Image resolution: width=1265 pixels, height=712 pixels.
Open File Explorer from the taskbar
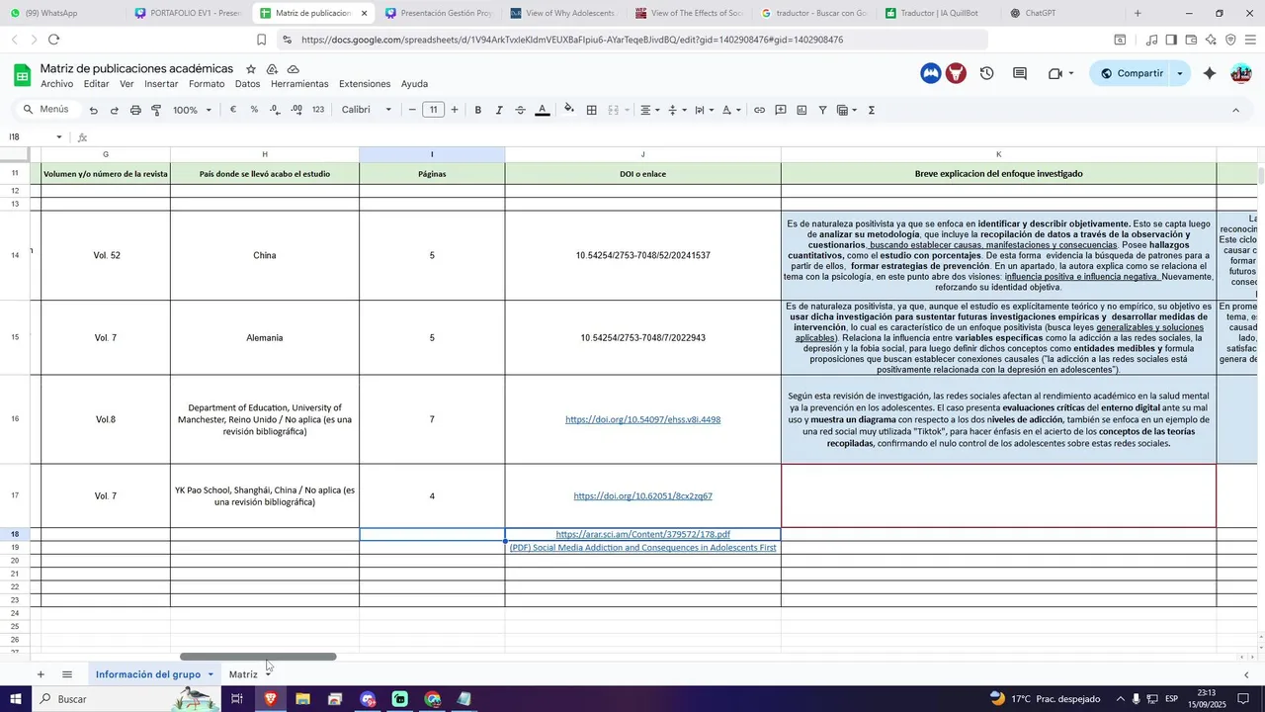[x=302, y=699]
